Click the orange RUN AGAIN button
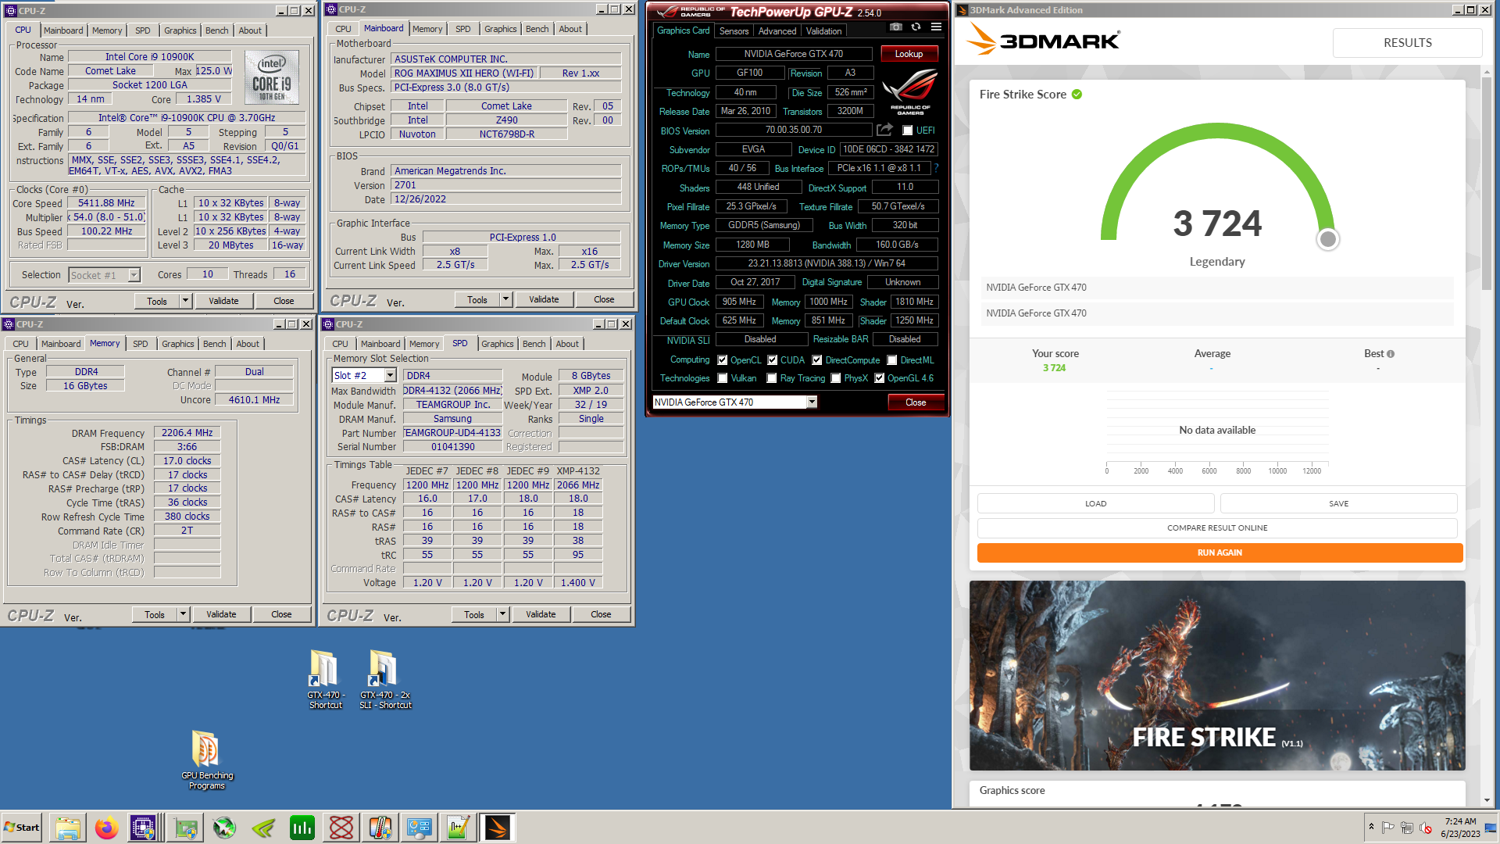1500x844 pixels. click(1220, 553)
